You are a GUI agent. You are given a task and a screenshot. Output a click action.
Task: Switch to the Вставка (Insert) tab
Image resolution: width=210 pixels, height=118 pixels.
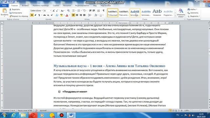(x=25, y=6)
